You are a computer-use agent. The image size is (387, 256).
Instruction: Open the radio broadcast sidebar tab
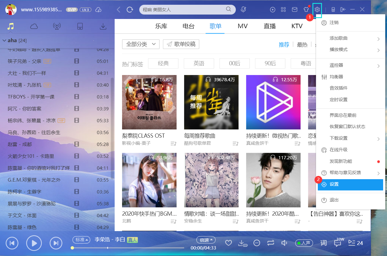(x=57, y=26)
